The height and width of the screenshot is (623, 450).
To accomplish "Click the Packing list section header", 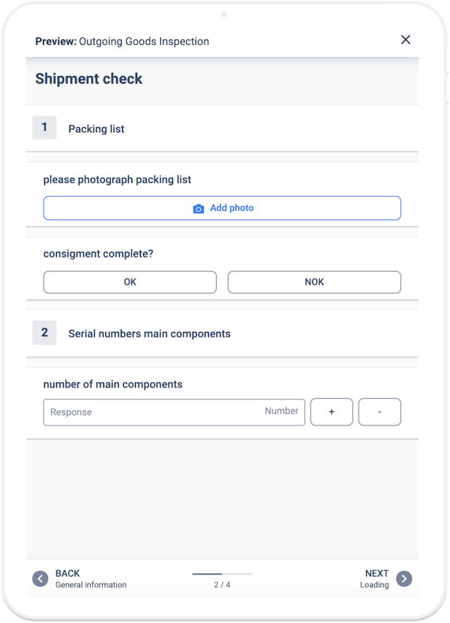I will [96, 129].
